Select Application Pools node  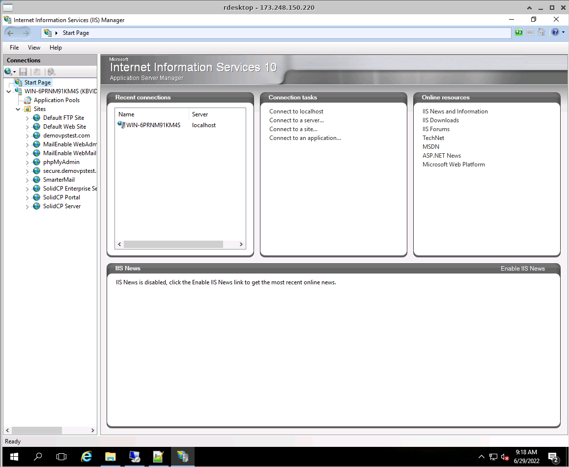57,100
